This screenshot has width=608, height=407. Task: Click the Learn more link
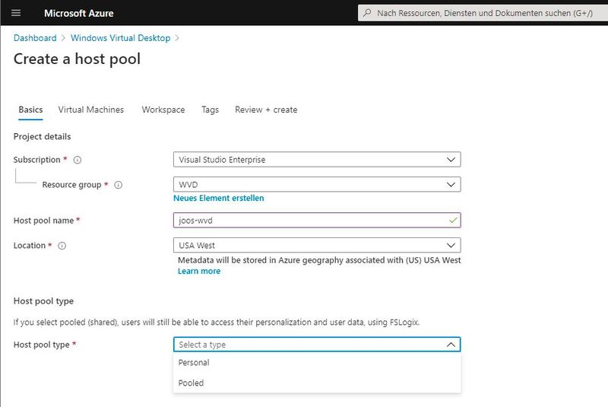[x=199, y=271]
